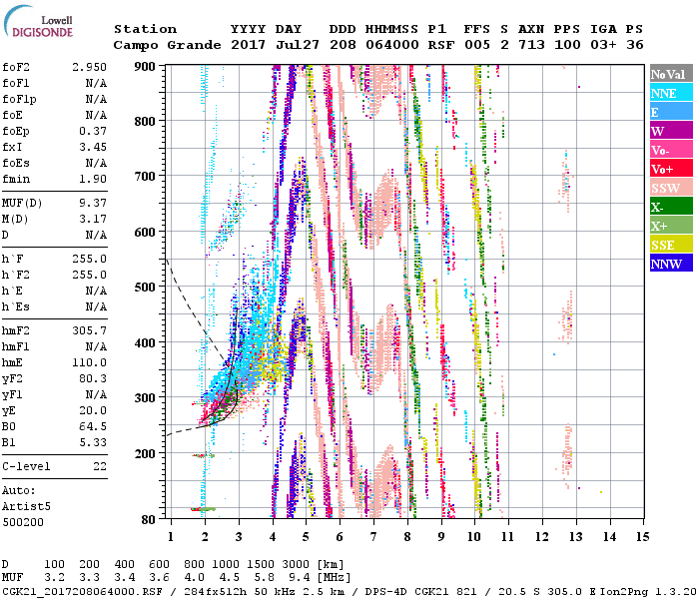Click the foF1 N/A value
Screen dimensions: 699x599
tap(96, 83)
